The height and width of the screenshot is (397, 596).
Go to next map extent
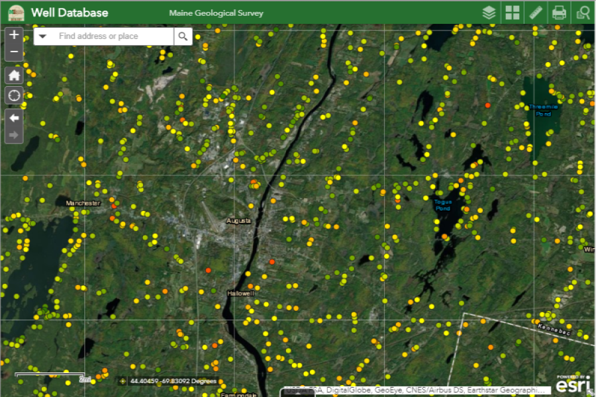pyautogui.click(x=13, y=134)
